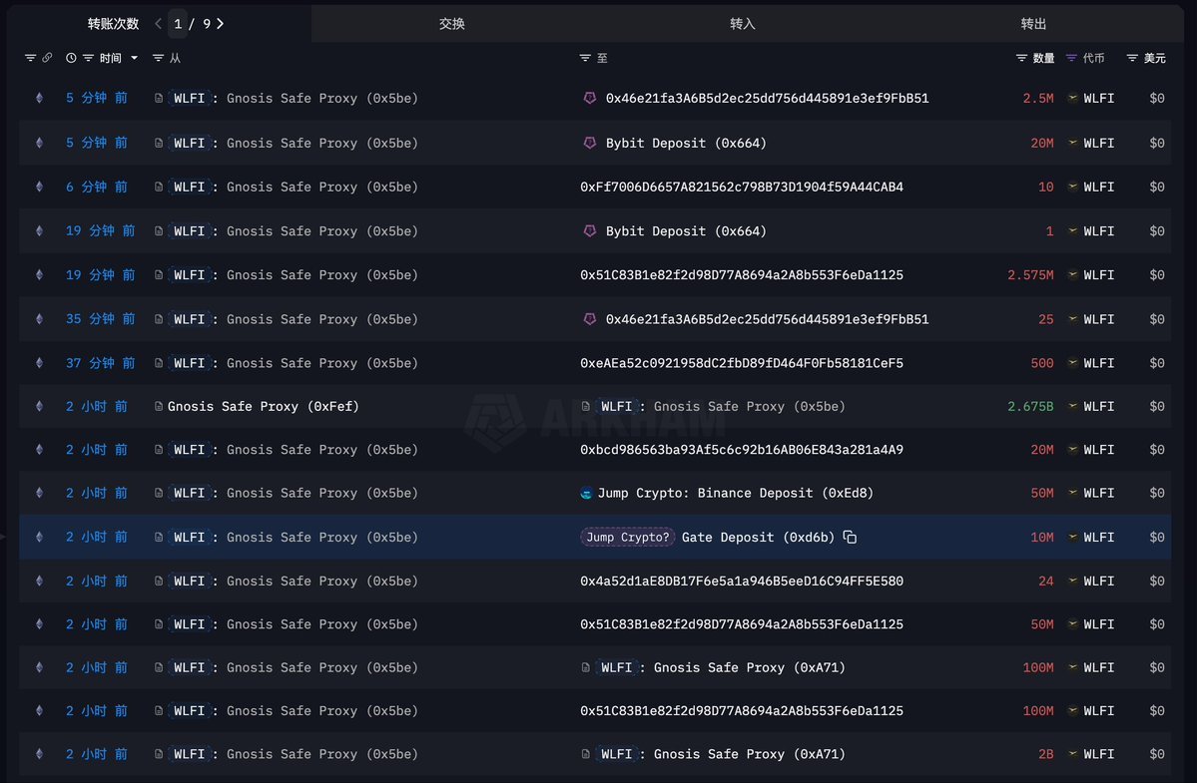The height and width of the screenshot is (783, 1197).
Task: Click Ethereum icon in the 2.675B row
Action: [39, 407]
